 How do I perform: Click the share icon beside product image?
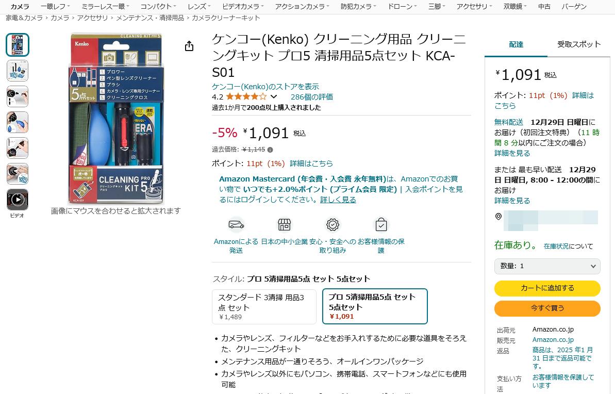(x=189, y=46)
